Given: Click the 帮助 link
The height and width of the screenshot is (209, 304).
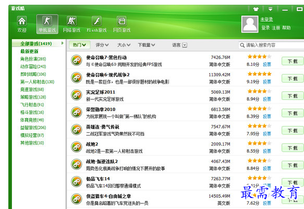Looking at the screenshot, I should point(286,28).
